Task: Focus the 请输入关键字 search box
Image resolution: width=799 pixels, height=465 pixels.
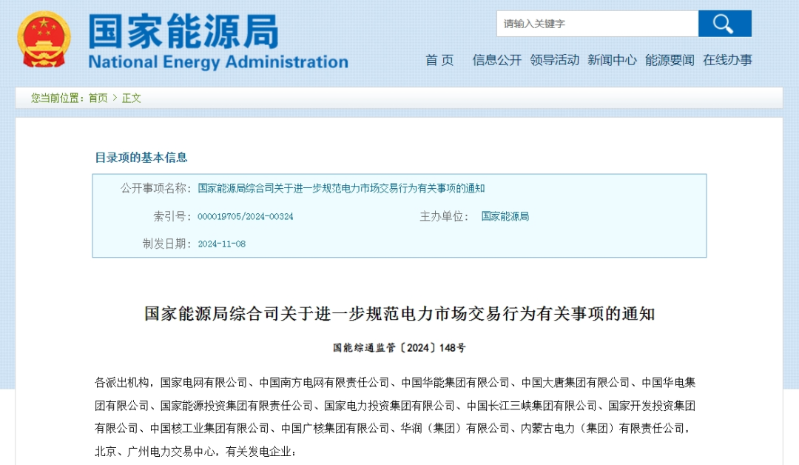Action: (597, 24)
